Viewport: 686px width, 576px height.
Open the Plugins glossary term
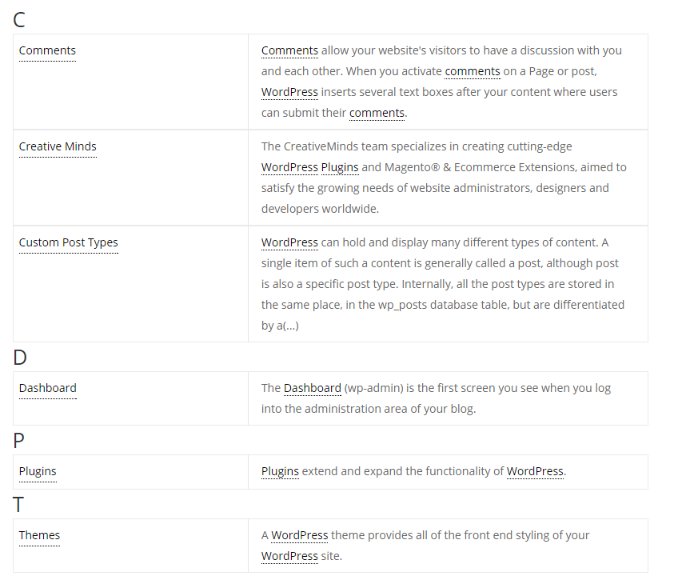pyautogui.click(x=38, y=472)
